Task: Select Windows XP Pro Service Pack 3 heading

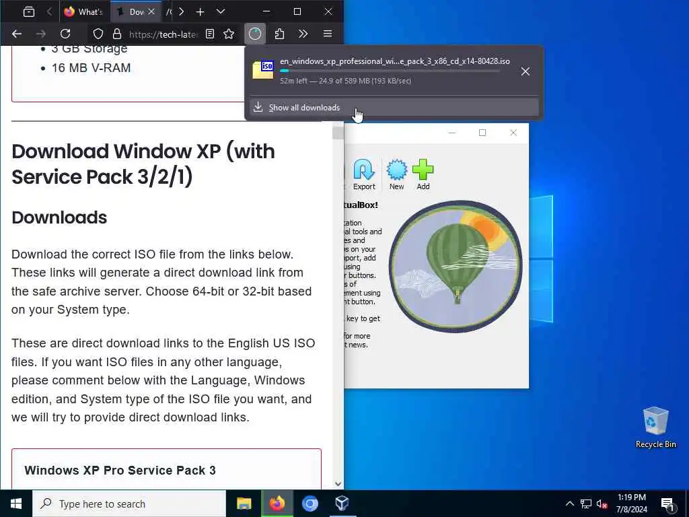Action: [120, 470]
